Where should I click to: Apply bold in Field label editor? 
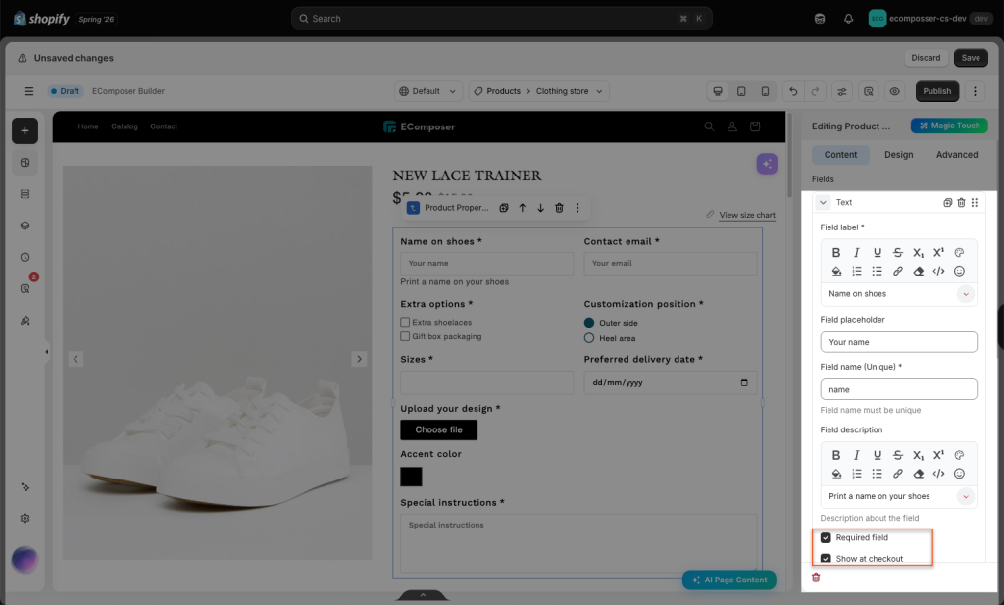tap(836, 252)
